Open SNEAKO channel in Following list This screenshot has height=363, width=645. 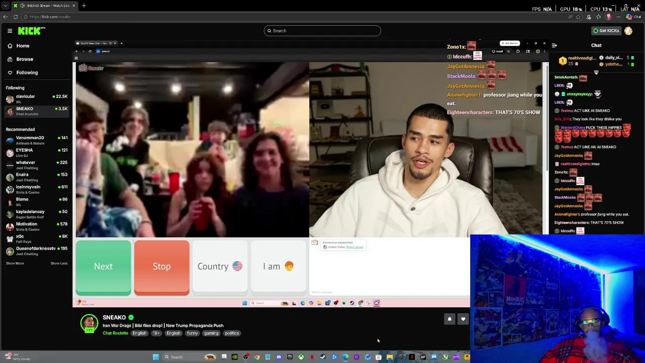pyautogui.click(x=36, y=111)
